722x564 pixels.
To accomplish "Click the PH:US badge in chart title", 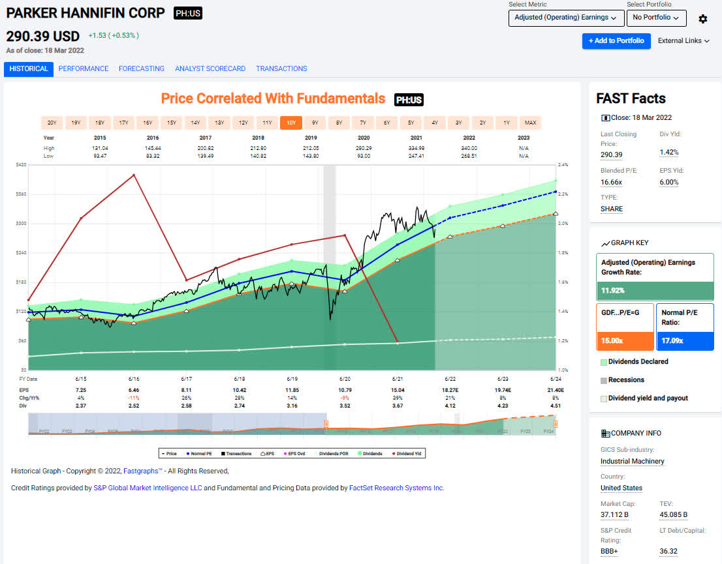I will [409, 100].
